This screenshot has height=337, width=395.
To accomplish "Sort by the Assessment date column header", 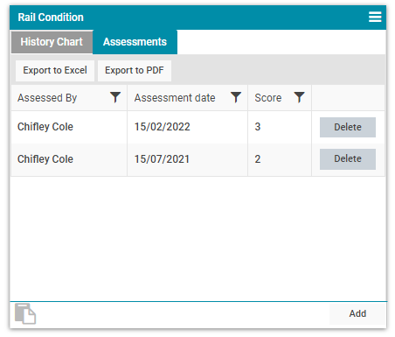I will 175,98.
